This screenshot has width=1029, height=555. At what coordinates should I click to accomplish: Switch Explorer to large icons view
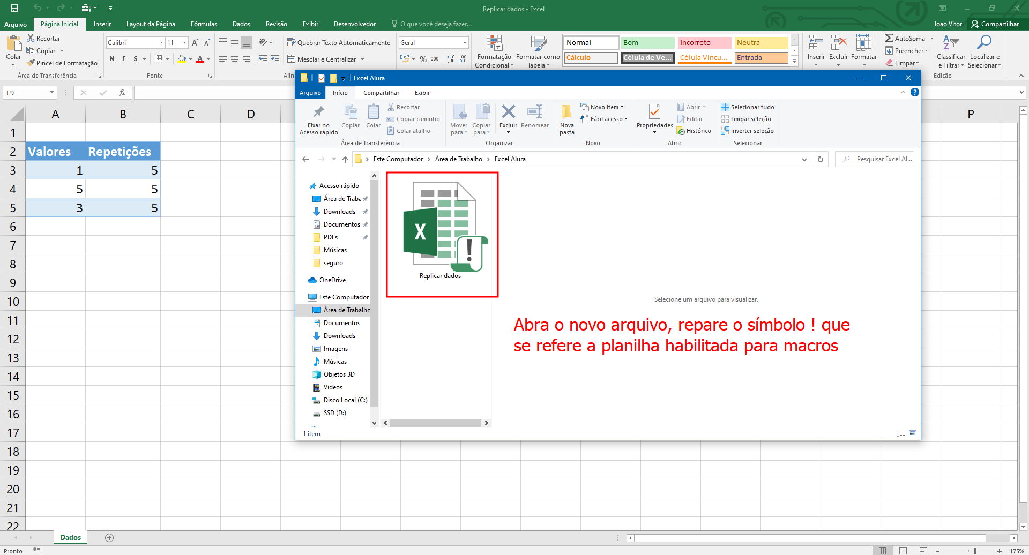click(913, 433)
